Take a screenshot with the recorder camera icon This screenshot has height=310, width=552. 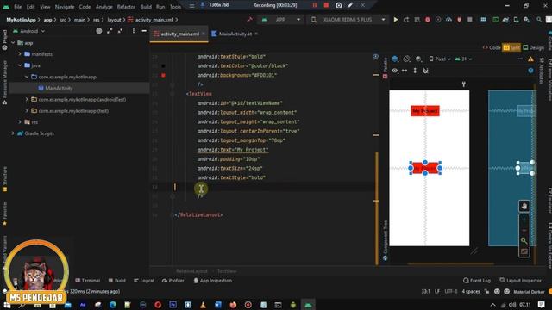tap(338, 5)
